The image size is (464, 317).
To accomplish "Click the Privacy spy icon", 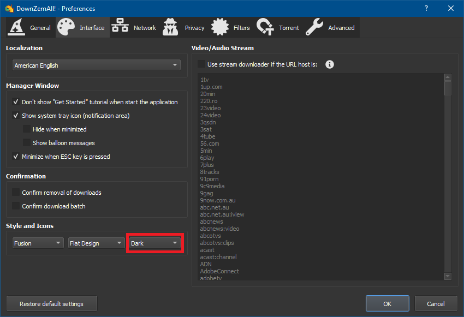I will [x=170, y=27].
